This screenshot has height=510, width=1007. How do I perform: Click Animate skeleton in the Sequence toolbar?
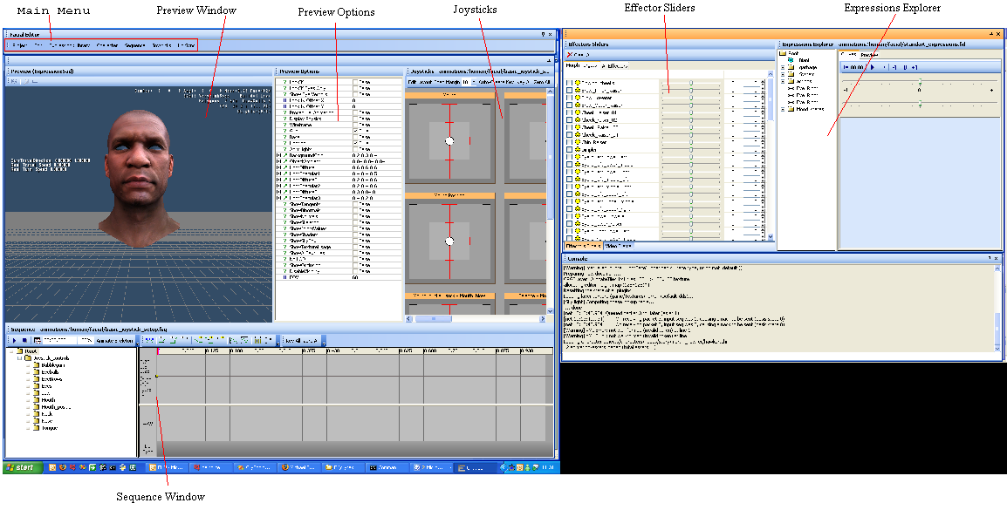click(114, 340)
